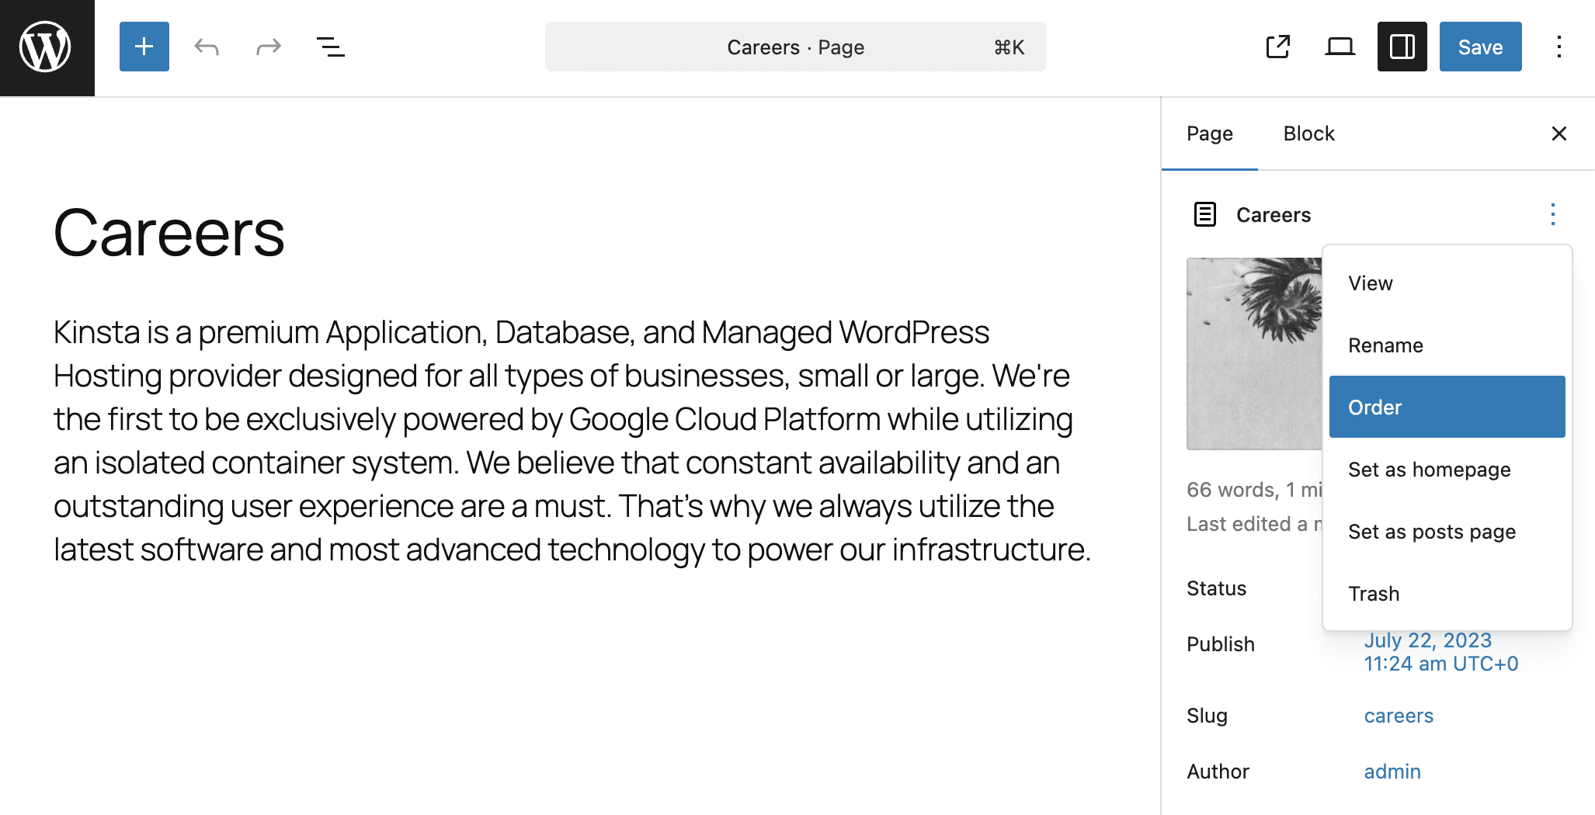Image resolution: width=1595 pixels, height=815 pixels.
Task: Toggle the settings sidebar panel
Action: click(x=1402, y=47)
